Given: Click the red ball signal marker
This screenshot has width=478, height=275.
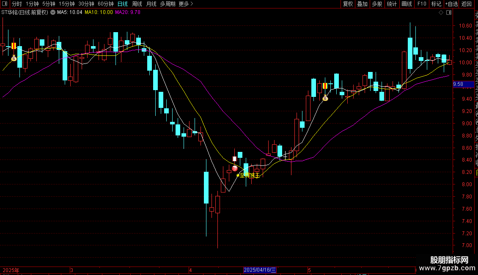Looking at the screenshot, I should click(x=234, y=168).
